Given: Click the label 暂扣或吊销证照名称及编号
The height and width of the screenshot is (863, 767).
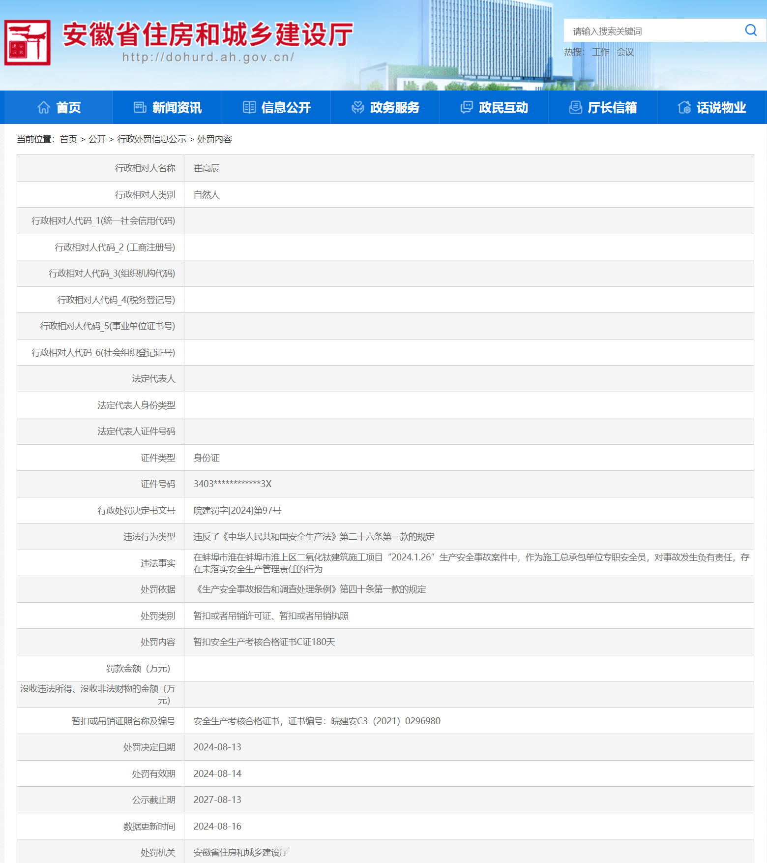Looking at the screenshot, I should [x=123, y=721].
